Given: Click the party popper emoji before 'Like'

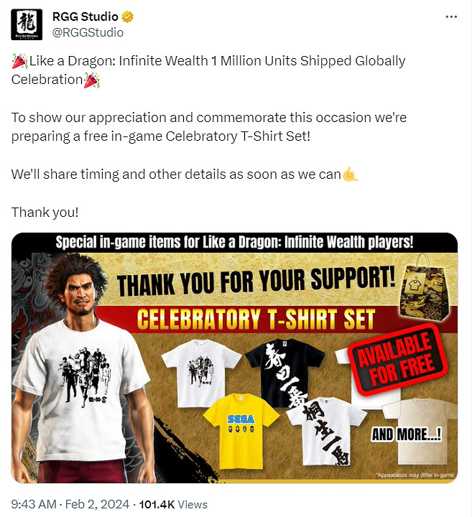Looking at the screenshot, I should coord(20,61).
